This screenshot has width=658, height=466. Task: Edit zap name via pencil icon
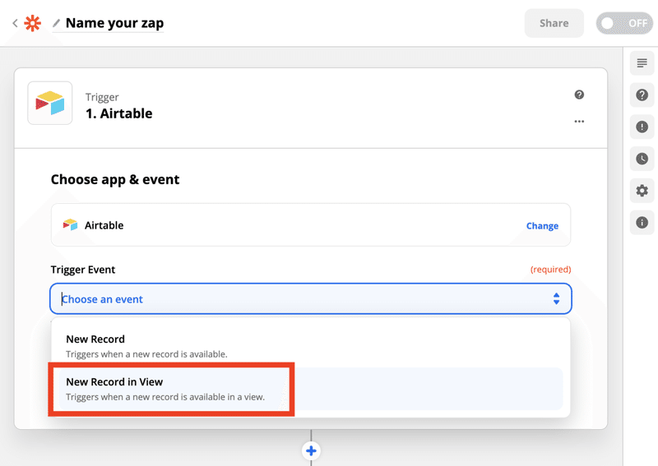coord(56,23)
